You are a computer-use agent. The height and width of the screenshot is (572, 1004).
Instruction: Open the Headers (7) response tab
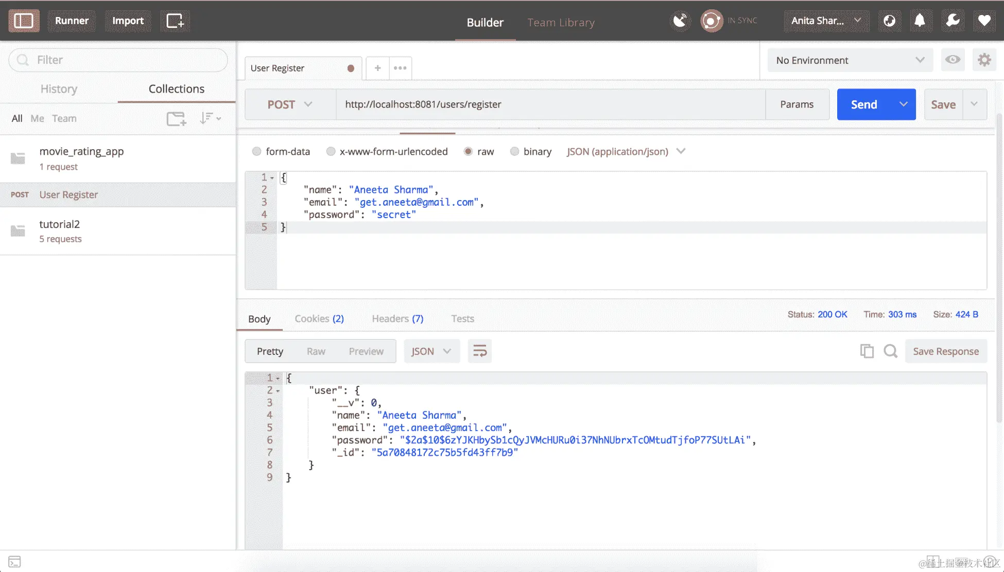click(397, 319)
